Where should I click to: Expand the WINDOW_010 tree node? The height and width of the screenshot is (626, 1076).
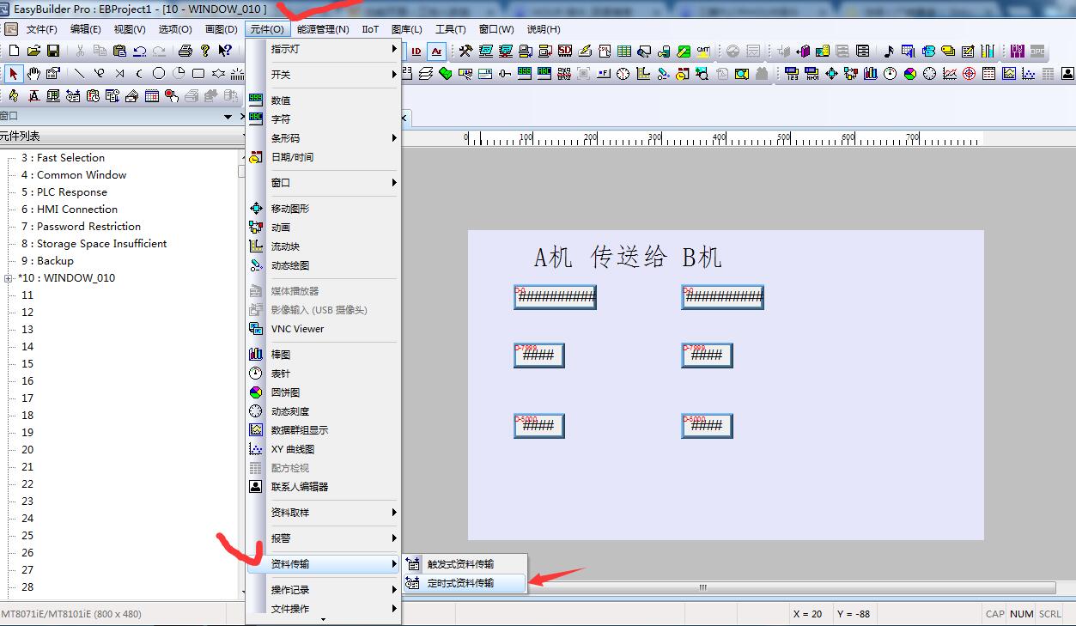click(9, 278)
